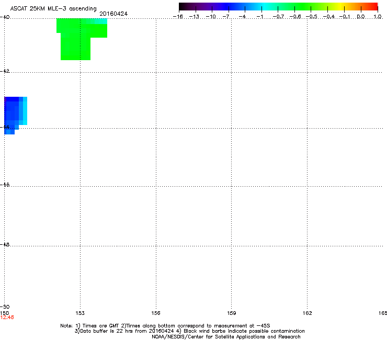The width and height of the screenshot is (387, 340).
Task: Click the blue data patch near latitude -44
Action: click(15, 115)
